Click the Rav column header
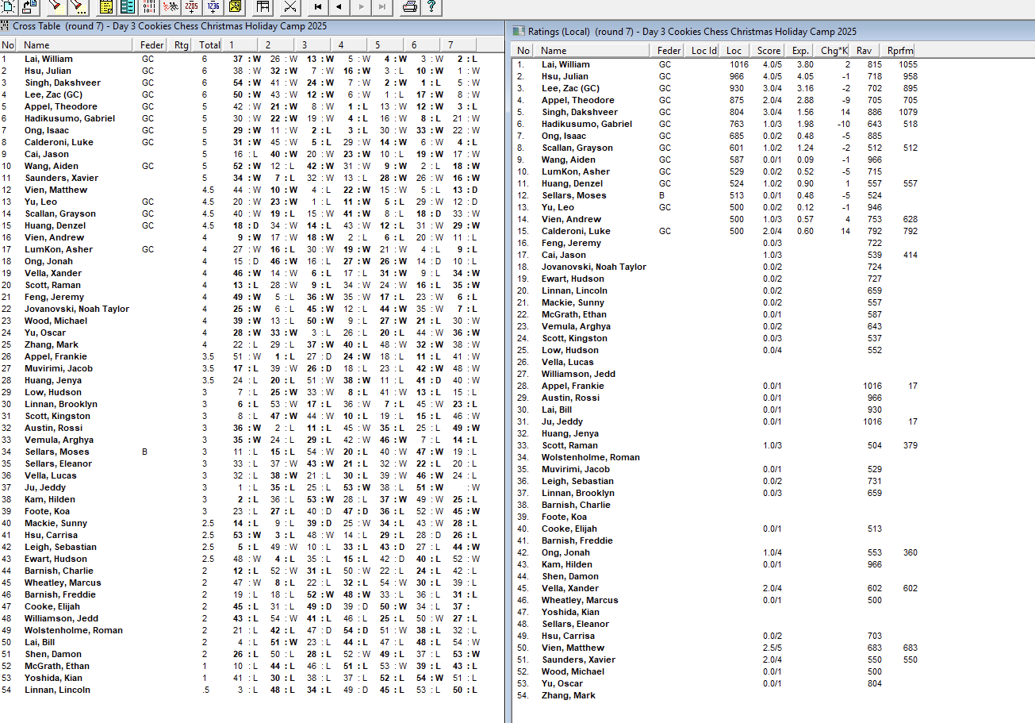The image size is (1035, 723). coord(865,51)
